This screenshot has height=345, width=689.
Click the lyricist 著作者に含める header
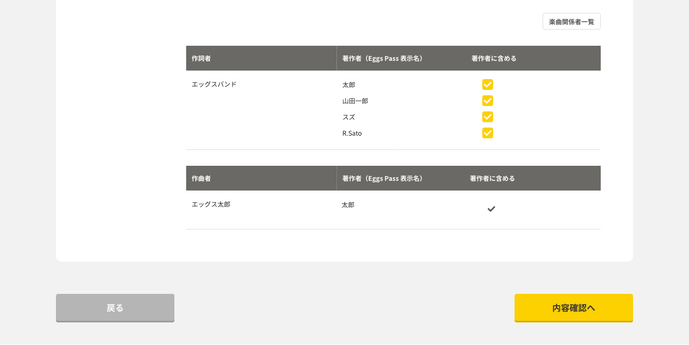click(494, 58)
